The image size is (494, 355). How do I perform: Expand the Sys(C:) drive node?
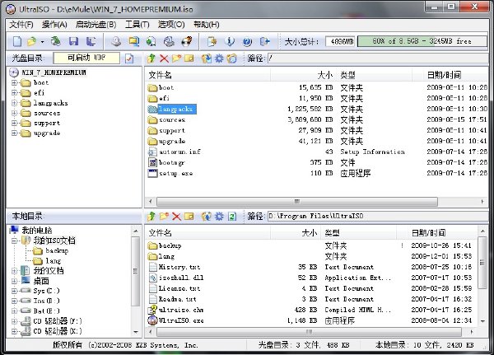(14, 291)
